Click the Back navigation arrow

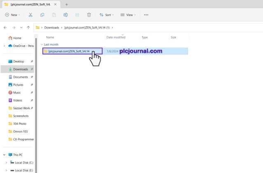(5, 28)
